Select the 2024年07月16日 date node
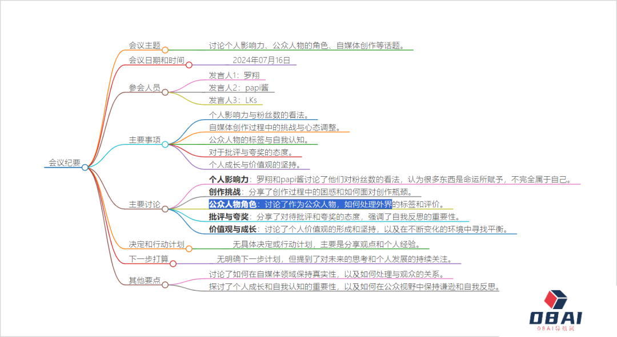Screen dimensions: 617x337 (x=261, y=60)
